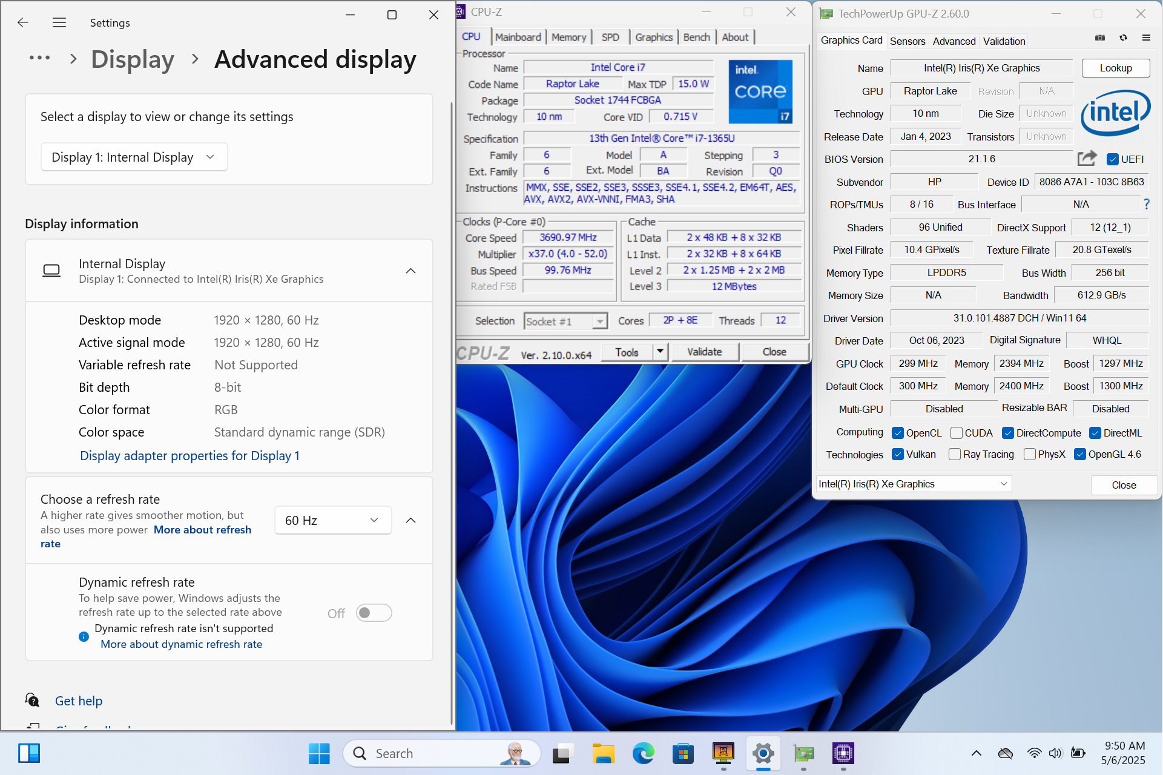The height and width of the screenshot is (775, 1163).
Task: Collapse the Choose a refresh rate section
Action: tap(410, 520)
